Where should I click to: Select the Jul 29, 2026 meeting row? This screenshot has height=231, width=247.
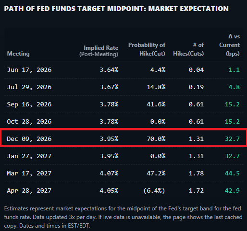(123, 87)
